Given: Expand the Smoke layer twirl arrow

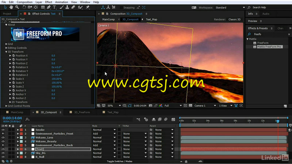Looking at the screenshot, I should (x=18, y=130).
